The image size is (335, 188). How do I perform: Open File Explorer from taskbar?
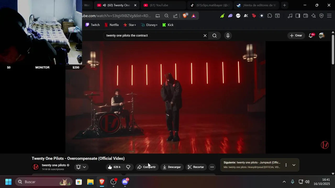coord(90,182)
